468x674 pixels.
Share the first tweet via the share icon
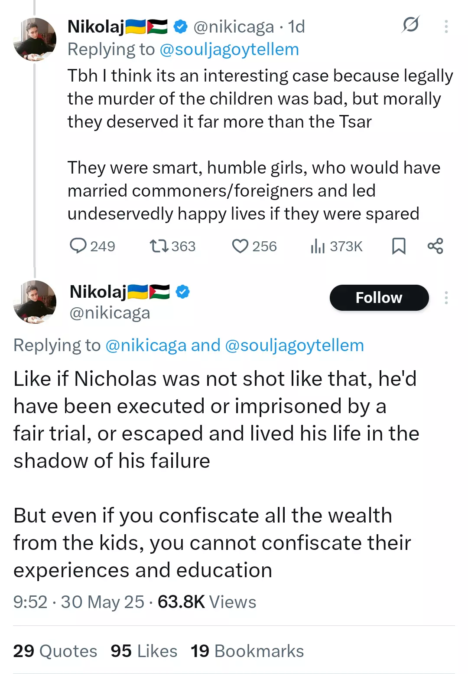[x=435, y=246]
